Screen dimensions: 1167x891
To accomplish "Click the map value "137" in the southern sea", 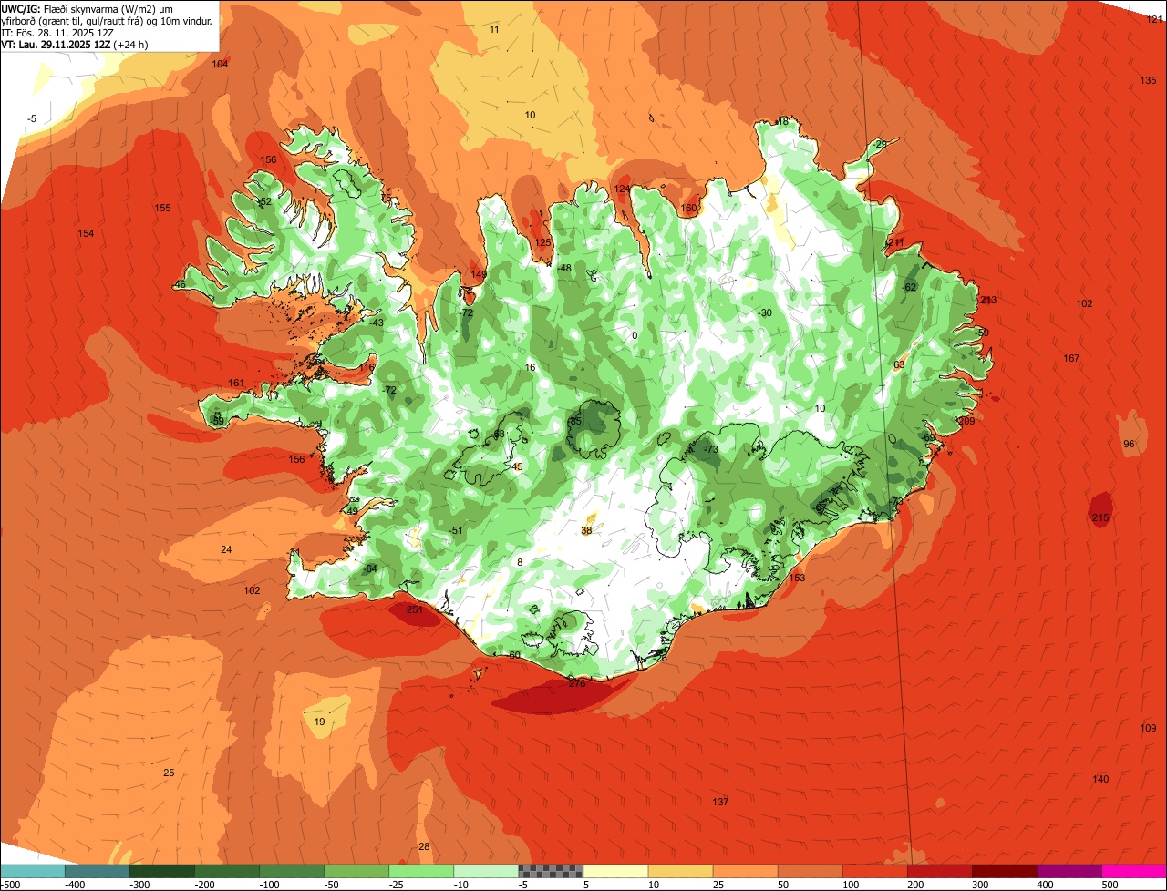I will click(x=720, y=802).
